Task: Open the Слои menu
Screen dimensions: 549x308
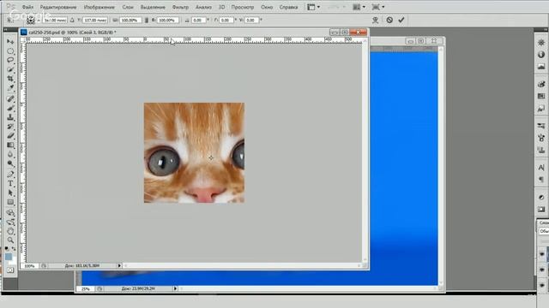Action: 128,7
